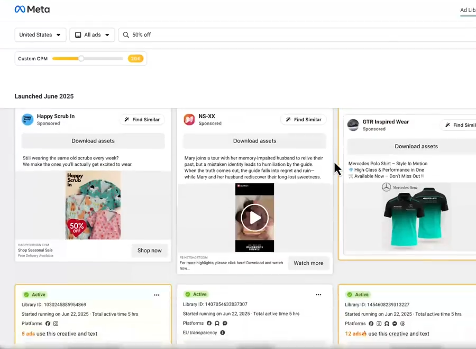
Task: Click Library ID: 1454608239313227 text
Action: (377, 305)
